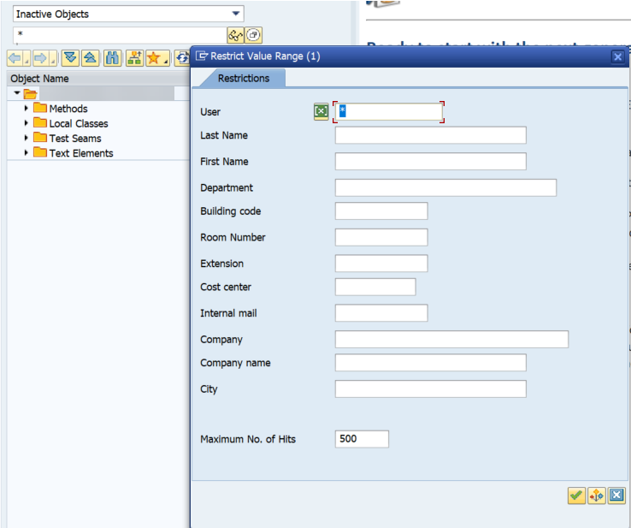Screen dimensions: 631x528
Task: Click the green selection option icon by User
Action: tap(321, 111)
